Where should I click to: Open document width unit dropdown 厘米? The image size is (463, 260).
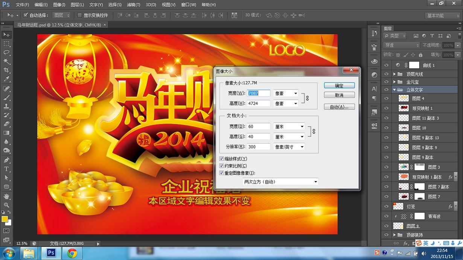(289, 127)
